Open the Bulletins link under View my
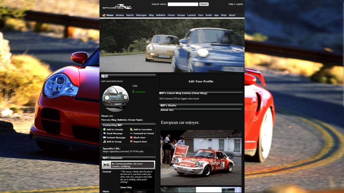The image size is (344, 193). pyautogui.click(x=122, y=120)
